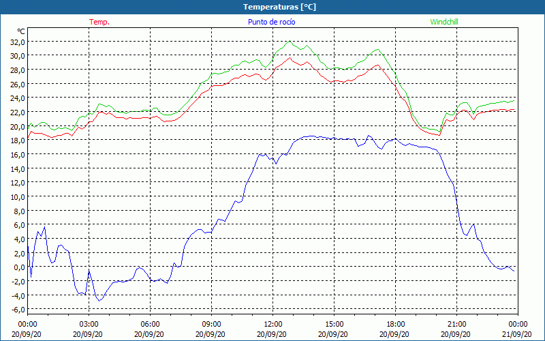Click the "°C" unit label above the y-axis
Viewport: 545px width, 341px height.
(x=21, y=31)
